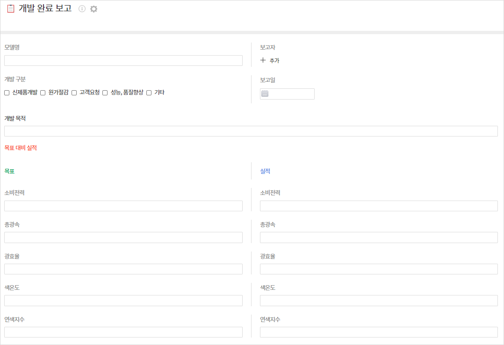The height and width of the screenshot is (345, 504).
Task: Select the 성능, 품질향상 checkbox
Action: click(x=105, y=93)
